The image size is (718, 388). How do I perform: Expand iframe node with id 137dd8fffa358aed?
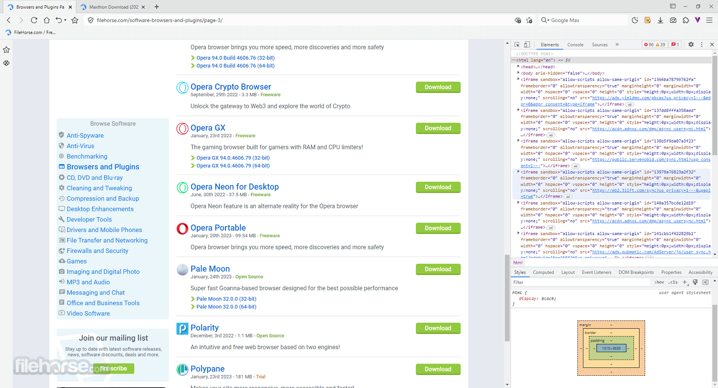[518, 110]
